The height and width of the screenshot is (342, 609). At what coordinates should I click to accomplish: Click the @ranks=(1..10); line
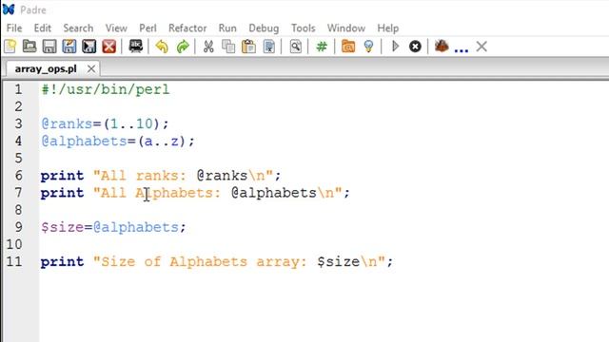105,124
